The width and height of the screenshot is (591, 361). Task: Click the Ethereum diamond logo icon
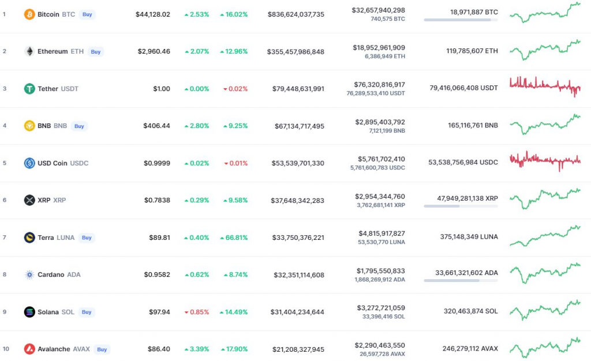pos(29,51)
